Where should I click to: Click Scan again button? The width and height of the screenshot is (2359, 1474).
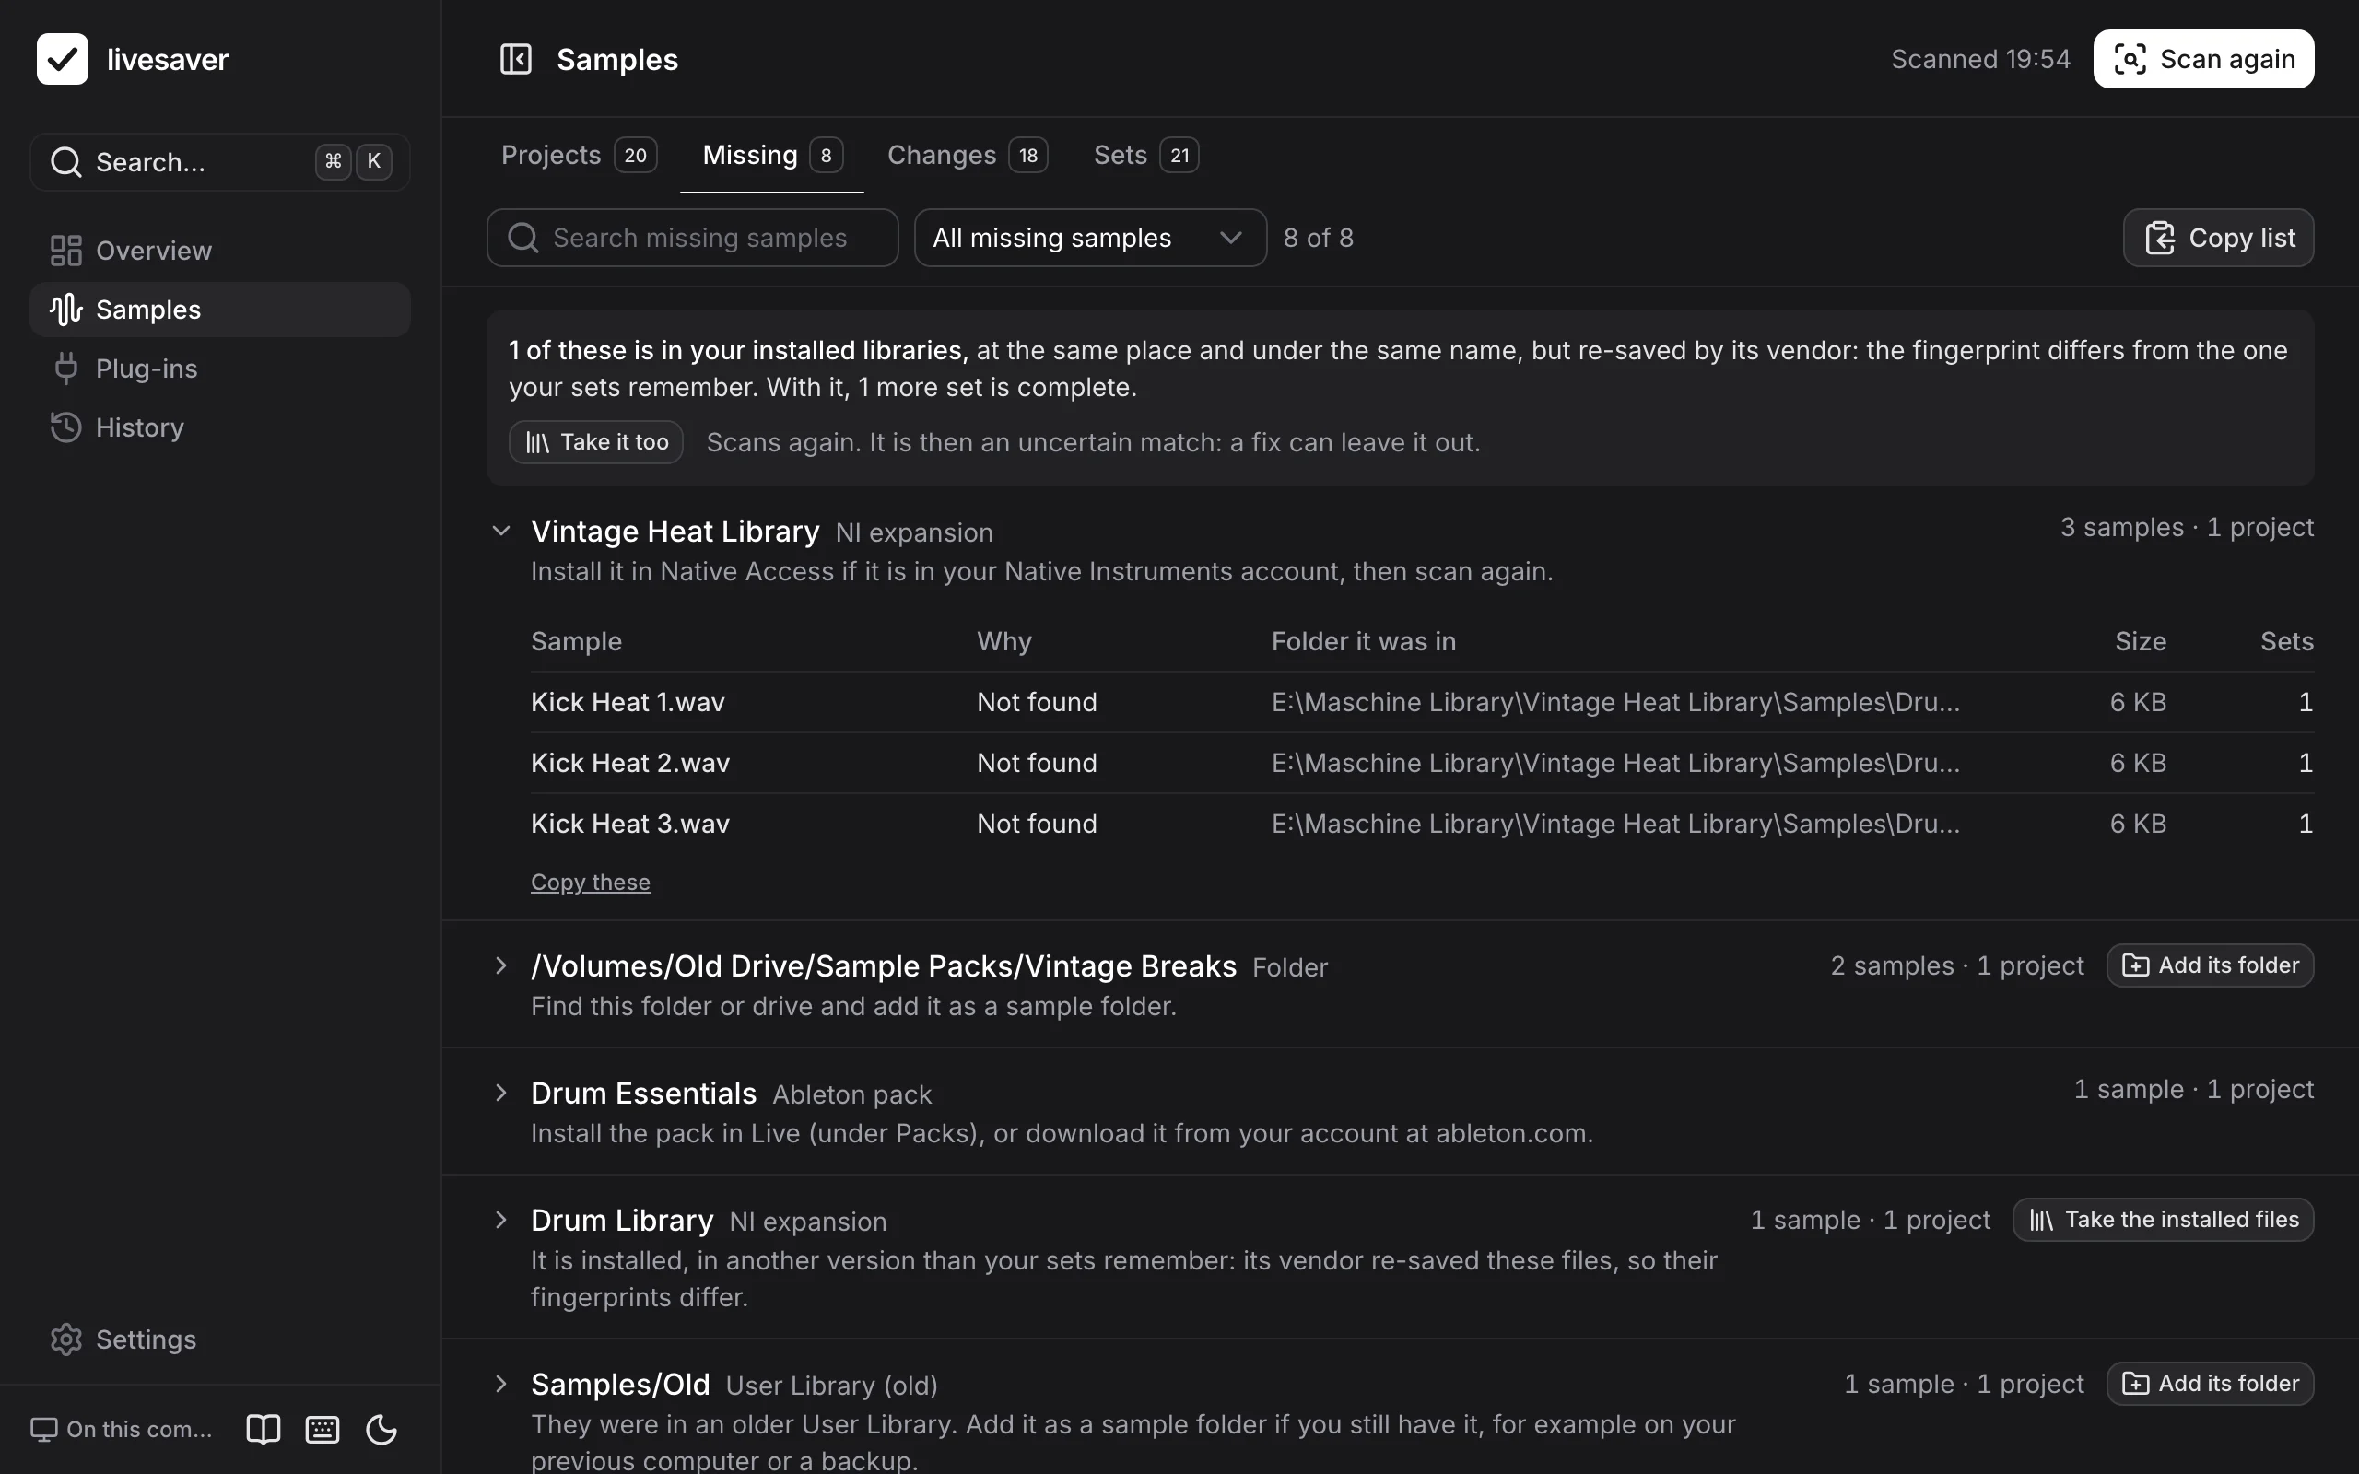pyautogui.click(x=2203, y=60)
